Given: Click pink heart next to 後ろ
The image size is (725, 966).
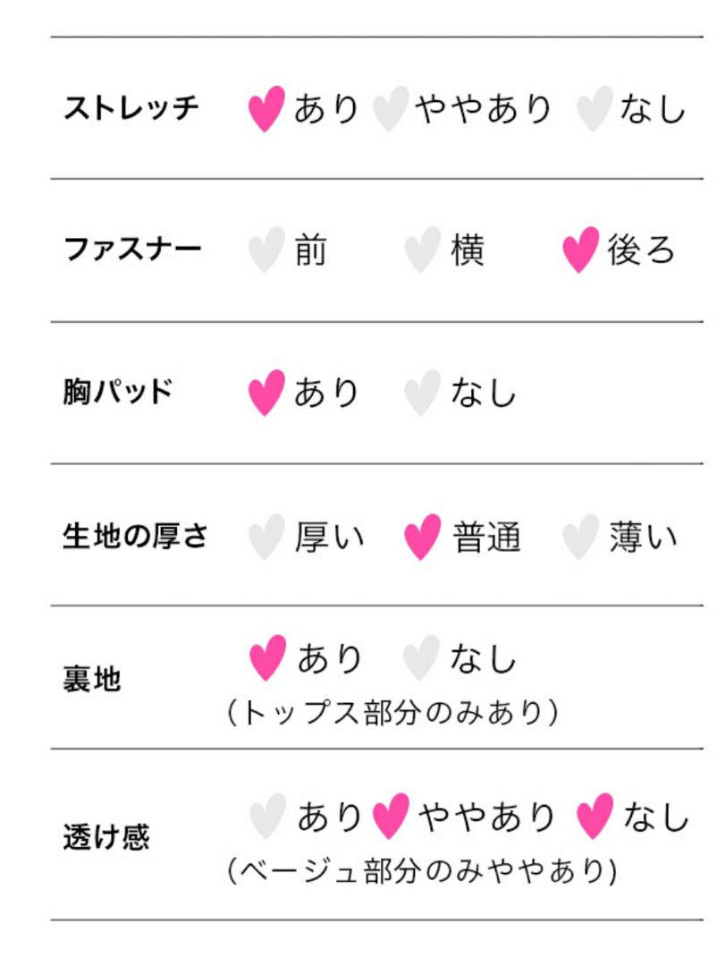Looking at the screenshot, I should 581,250.
